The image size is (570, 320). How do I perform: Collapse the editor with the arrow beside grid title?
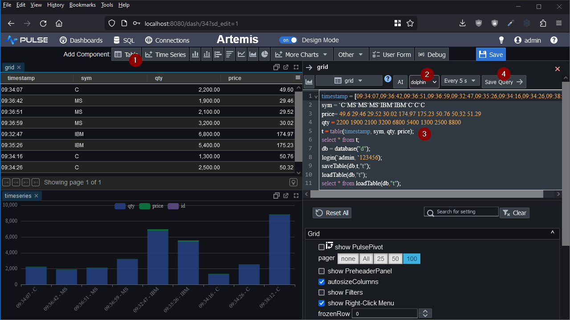309,68
